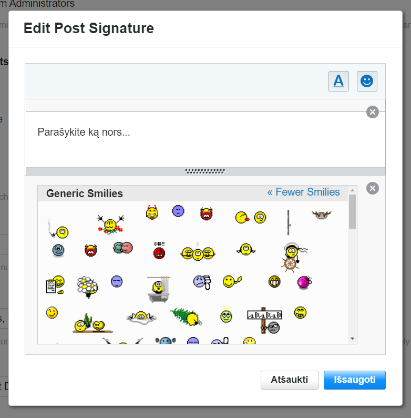
Task: Insert the smiley showering in bathtub
Action: coord(157,288)
